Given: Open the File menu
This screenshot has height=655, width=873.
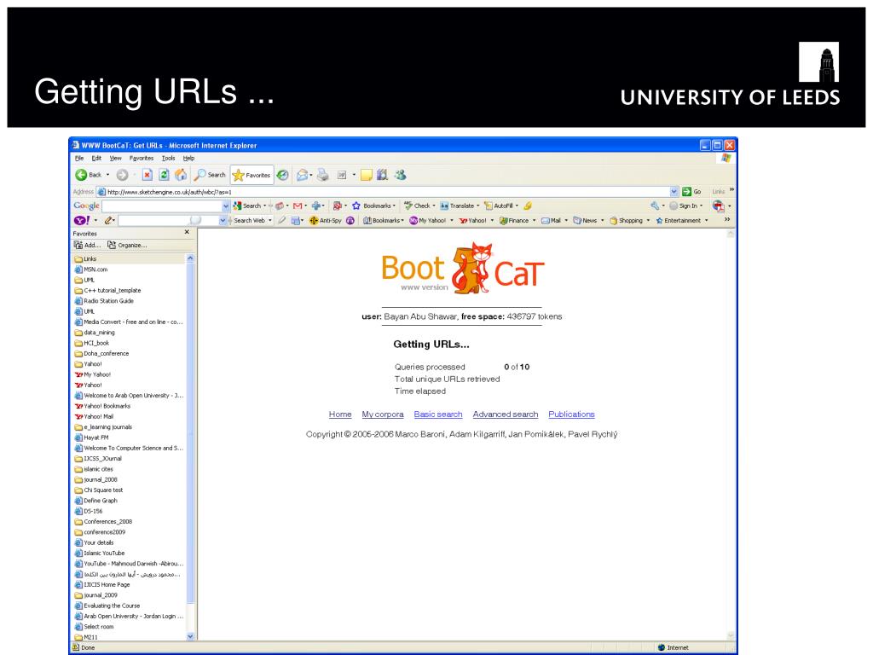Looking at the screenshot, I should 79,158.
